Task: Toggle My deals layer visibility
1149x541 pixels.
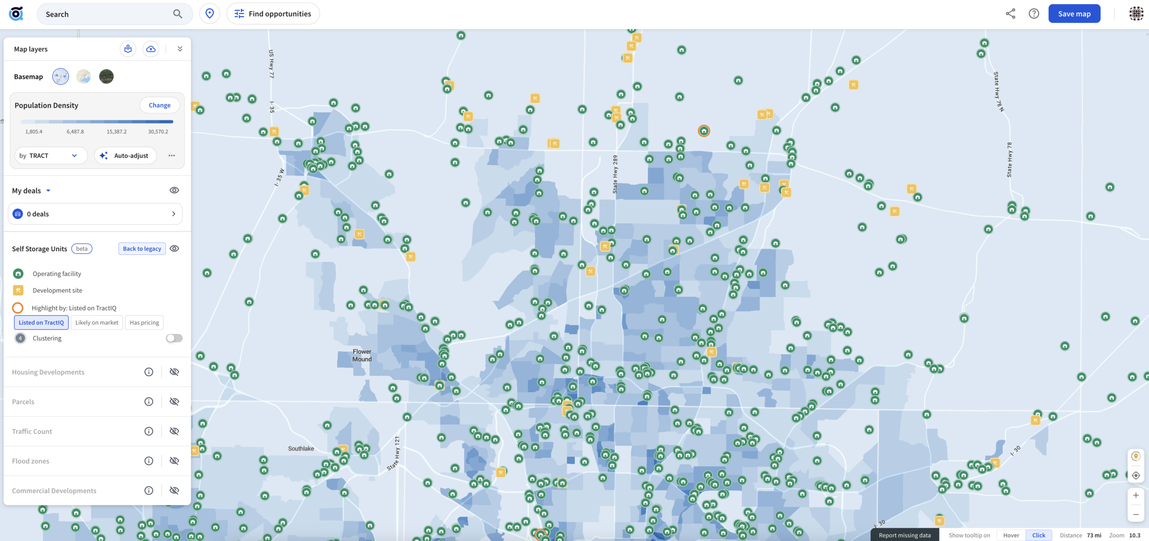Action: 175,190
